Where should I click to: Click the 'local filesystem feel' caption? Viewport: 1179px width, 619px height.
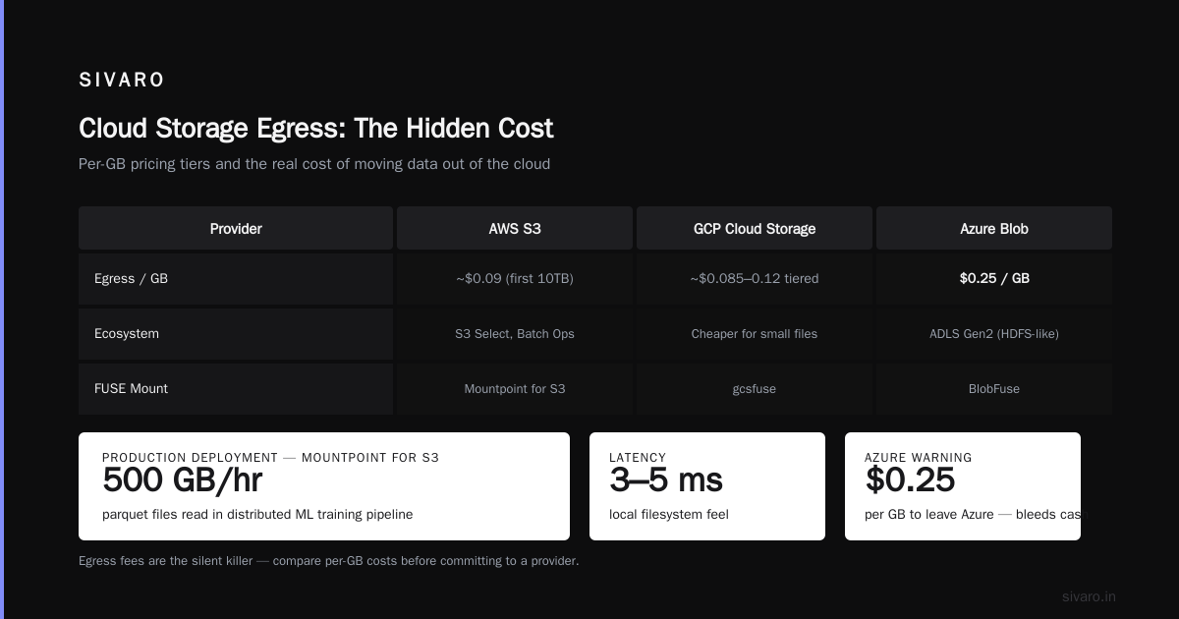point(669,515)
